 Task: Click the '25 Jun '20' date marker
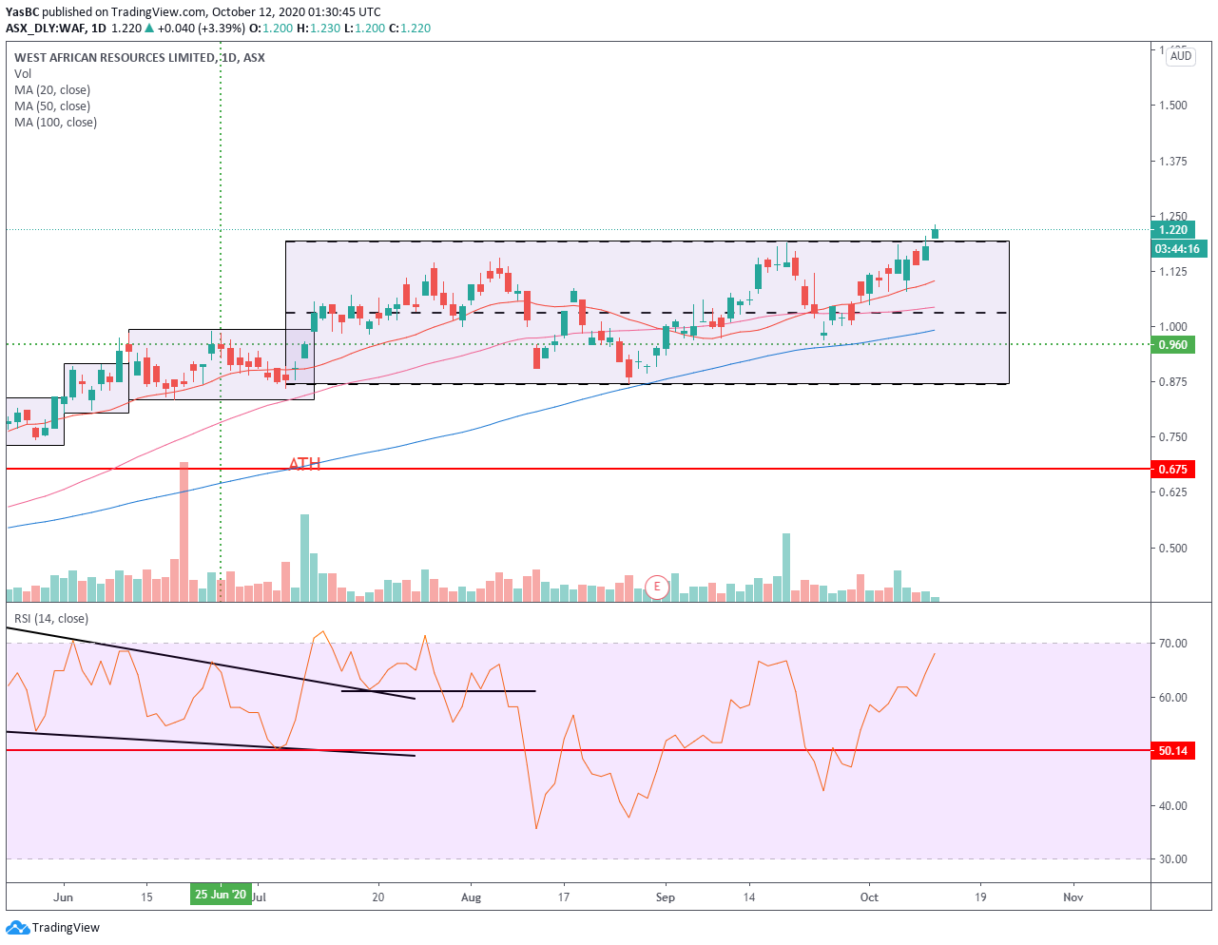tap(221, 895)
